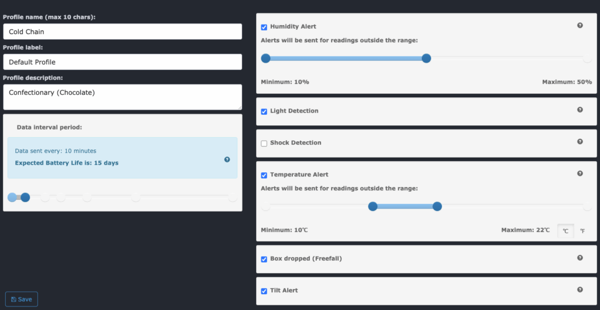This screenshot has height=310, width=600.
Task: Click the Humidity Alert help icon
Action: [580, 25]
